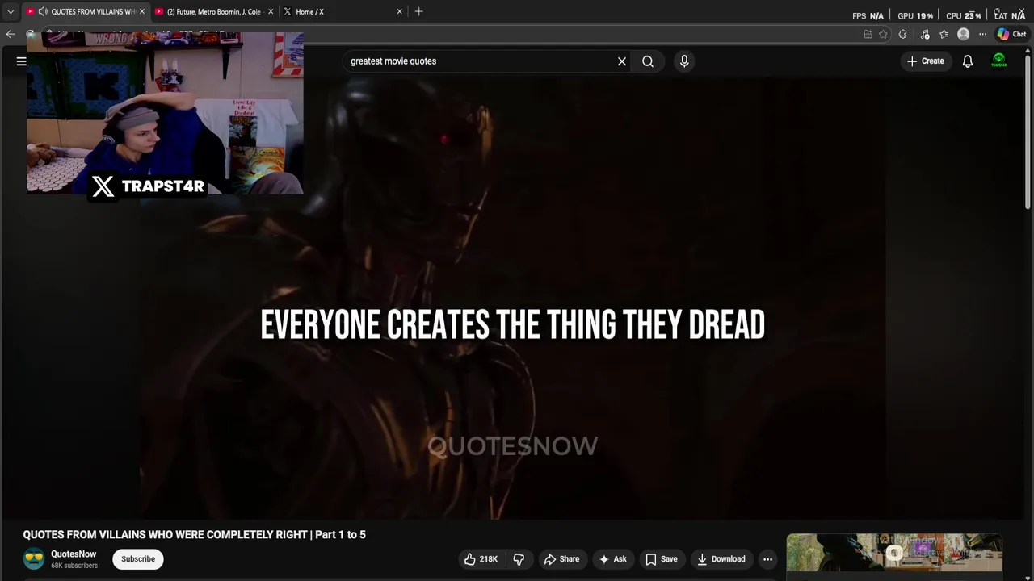Save the video to a playlist
Image resolution: width=1034 pixels, height=581 pixels.
(x=661, y=559)
